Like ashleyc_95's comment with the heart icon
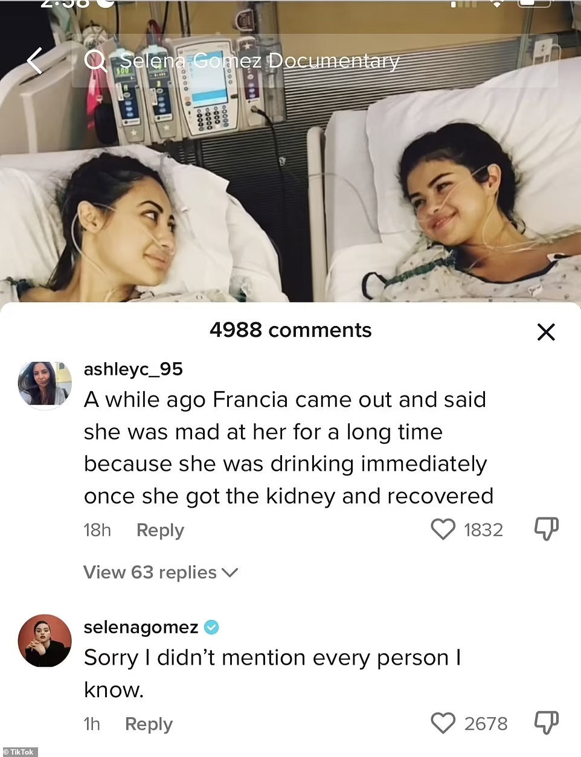Image resolution: width=581 pixels, height=757 pixels. [x=443, y=529]
